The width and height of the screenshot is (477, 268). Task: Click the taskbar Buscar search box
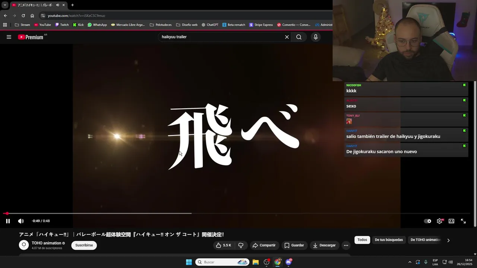point(222,262)
